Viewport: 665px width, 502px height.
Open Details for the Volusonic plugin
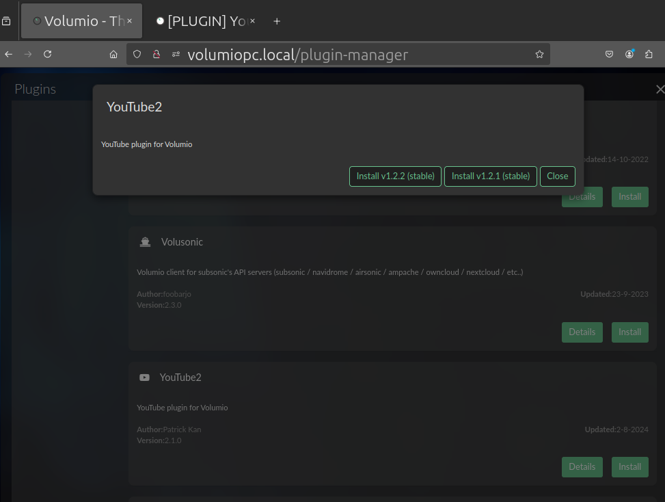(582, 332)
